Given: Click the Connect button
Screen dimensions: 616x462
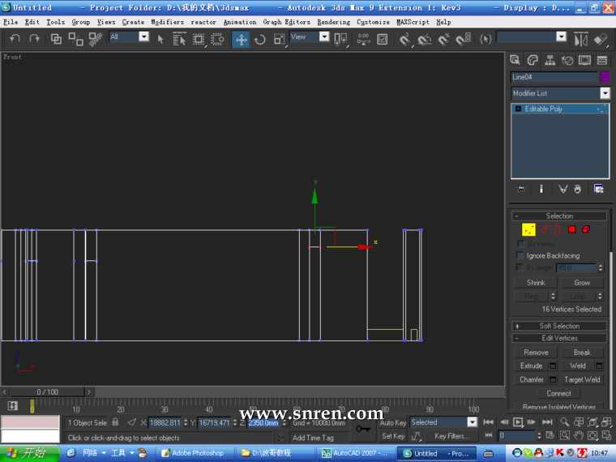Looking at the screenshot, I should (558, 393).
